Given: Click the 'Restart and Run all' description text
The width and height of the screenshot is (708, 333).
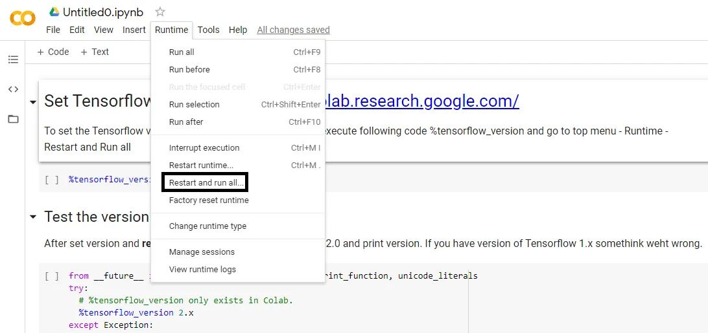Looking at the screenshot, I should (x=88, y=147).
